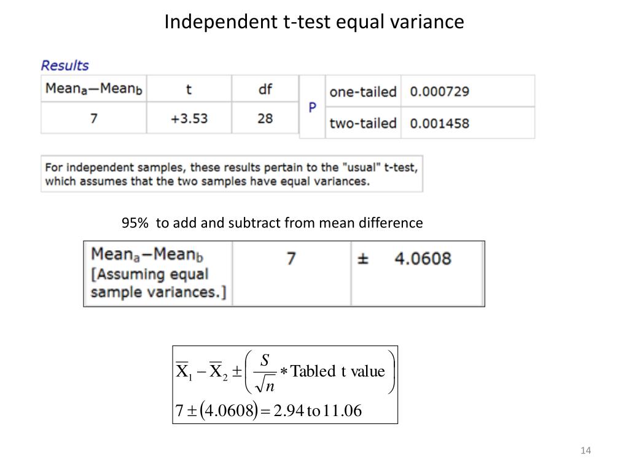The width and height of the screenshot is (629, 472).
Task: Select the blue 'Results' heading
Action: tap(64, 65)
